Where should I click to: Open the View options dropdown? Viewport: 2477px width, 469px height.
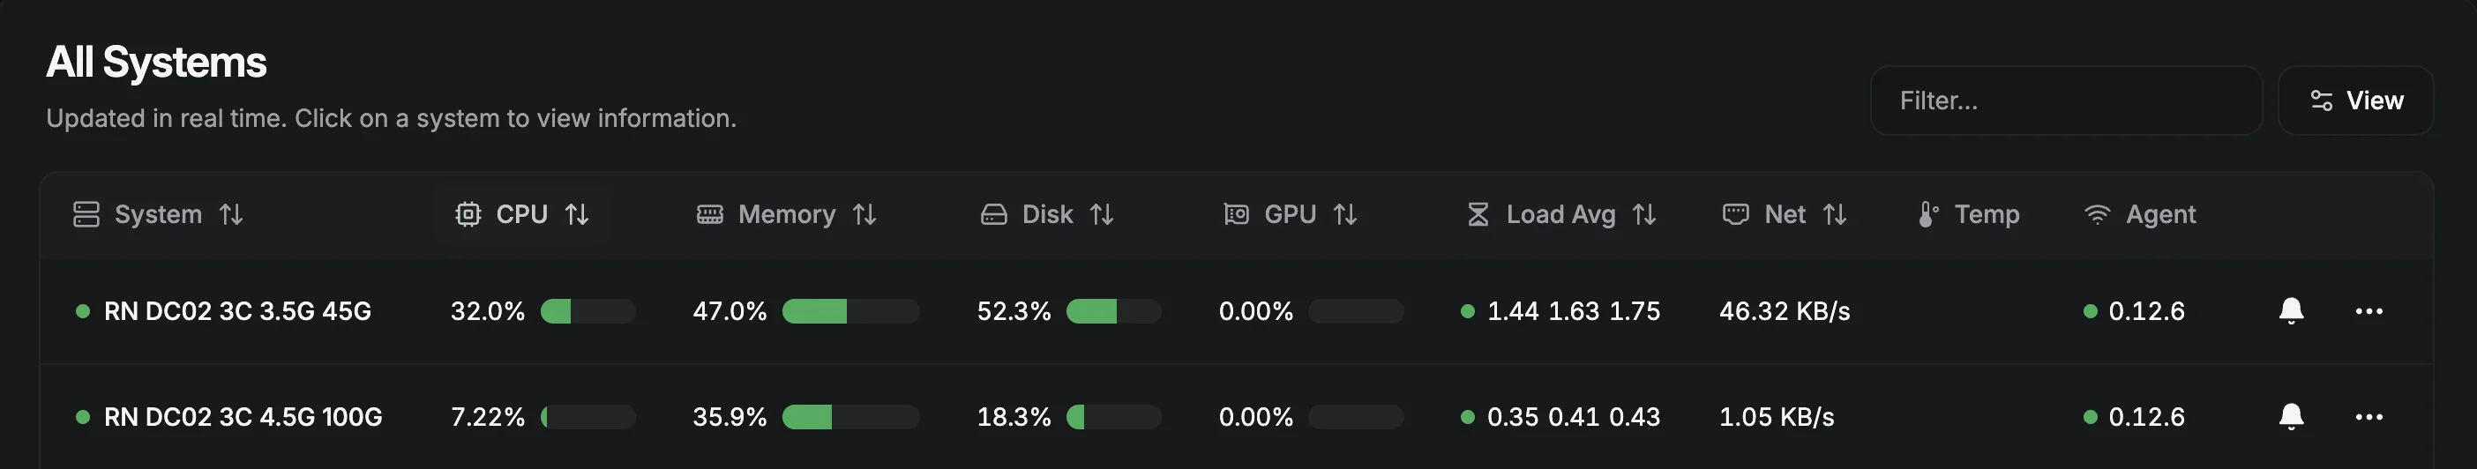tap(2355, 100)
